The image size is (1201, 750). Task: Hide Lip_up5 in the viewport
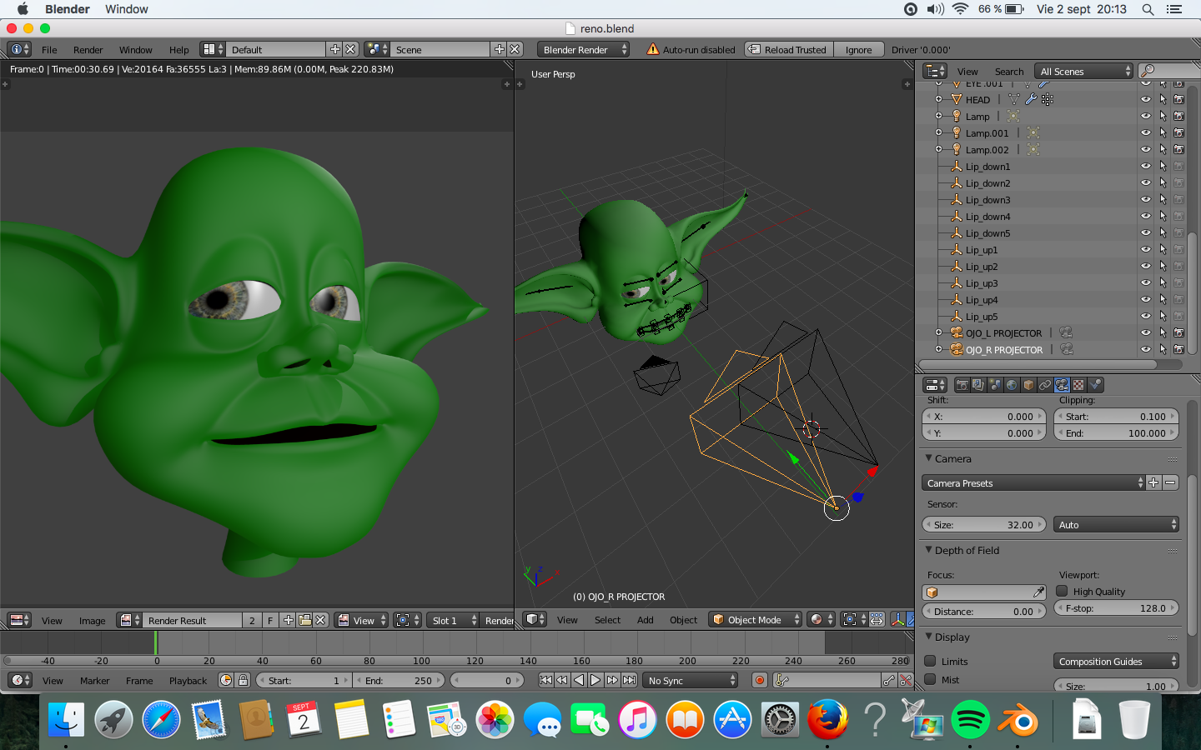[x=1146, y=316]
